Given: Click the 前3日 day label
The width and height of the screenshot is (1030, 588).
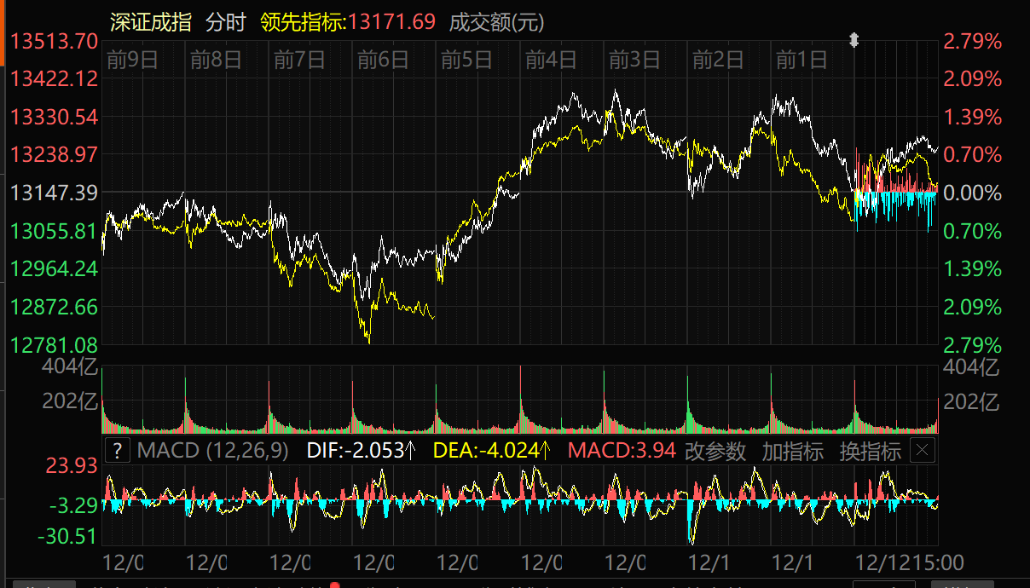Looking at the screenshot, I should click(x=634, y=60).
